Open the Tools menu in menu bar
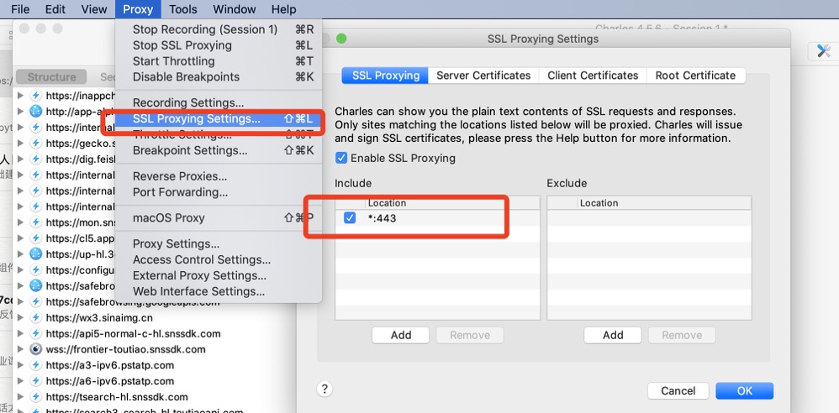The image size is (839, 413). coord(182,9)
